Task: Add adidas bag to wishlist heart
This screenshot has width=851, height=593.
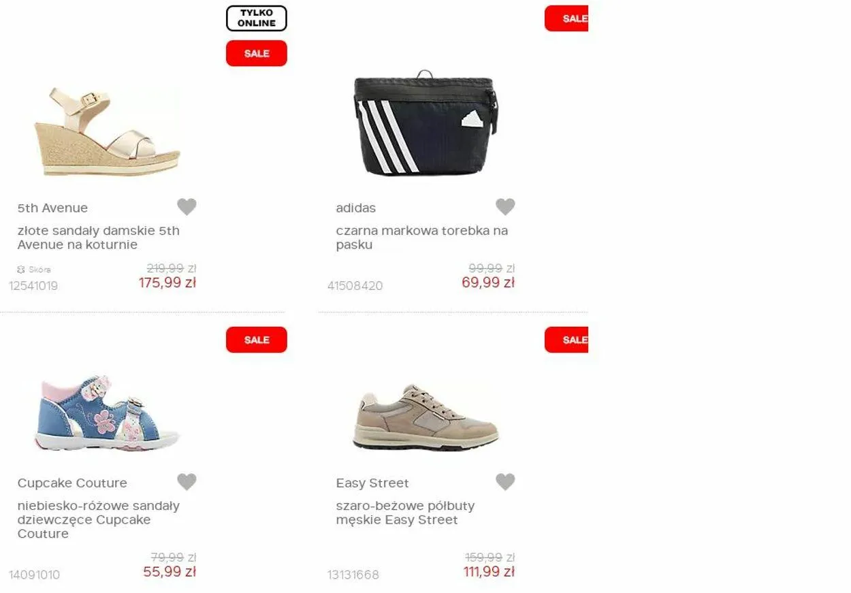Action: click(x=505, y=206)
